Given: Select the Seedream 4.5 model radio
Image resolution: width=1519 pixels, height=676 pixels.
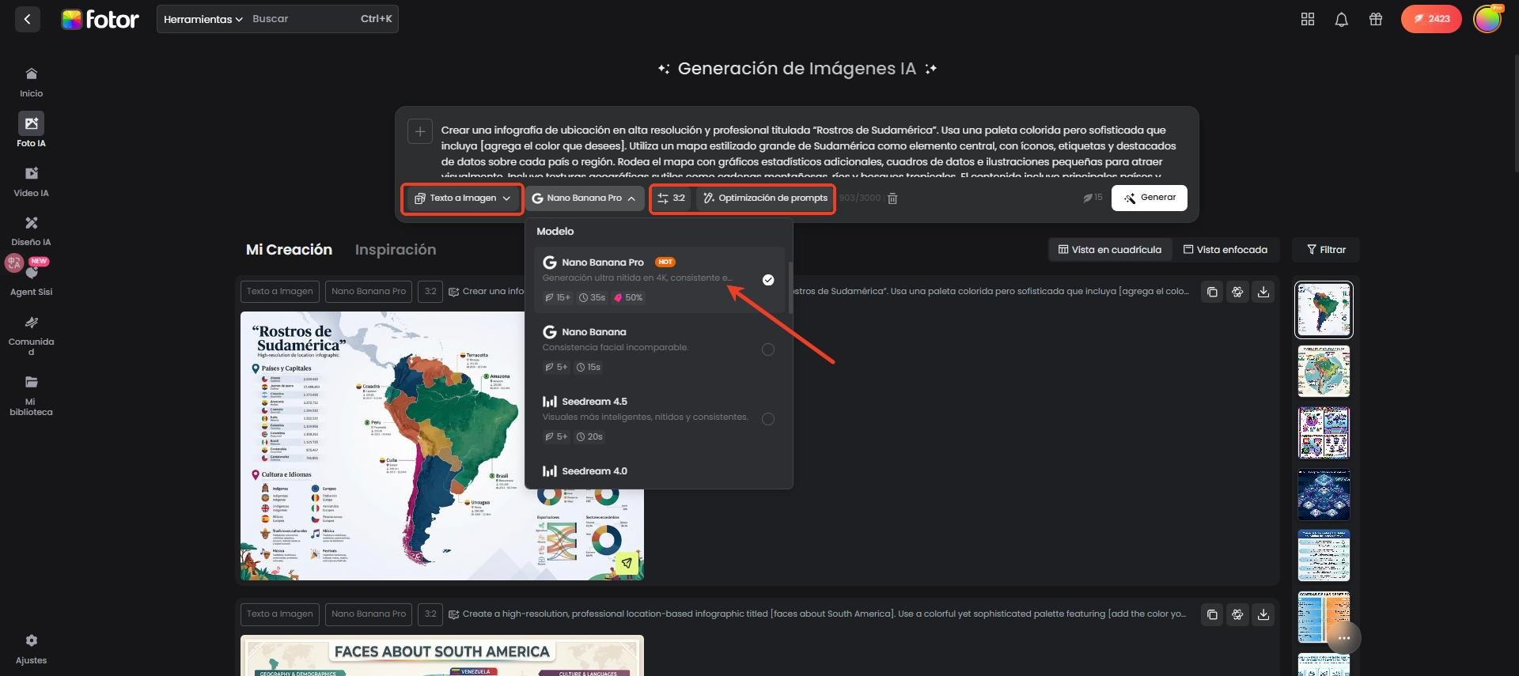Looking at the screenshot, I should tap(767, 419).
